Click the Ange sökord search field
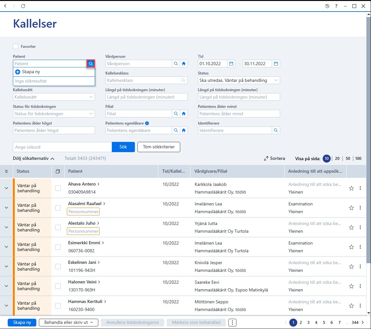Viewport: 371px width, 329px height. [62, 147]
